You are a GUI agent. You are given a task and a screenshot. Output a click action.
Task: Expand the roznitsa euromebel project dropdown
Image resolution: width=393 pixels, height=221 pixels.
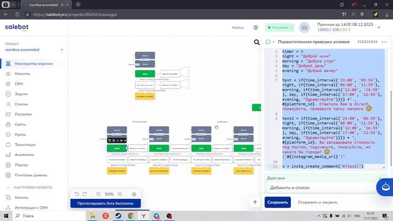tap(61, 50)
